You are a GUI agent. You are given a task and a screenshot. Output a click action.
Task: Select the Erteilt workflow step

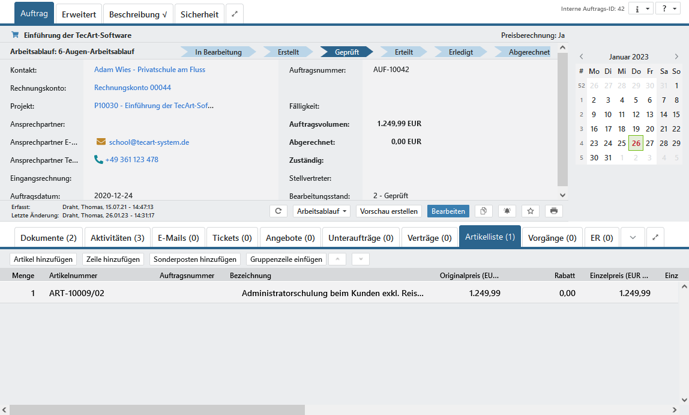coord(403,52)
